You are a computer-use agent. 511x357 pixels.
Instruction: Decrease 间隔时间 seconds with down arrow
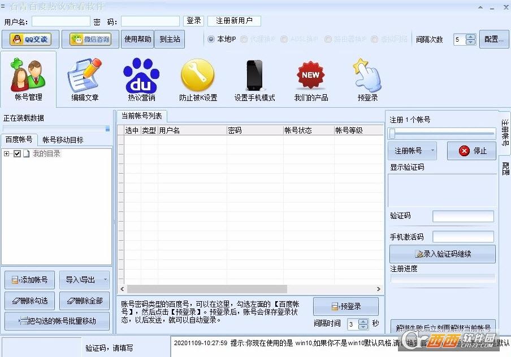[363, 327]
